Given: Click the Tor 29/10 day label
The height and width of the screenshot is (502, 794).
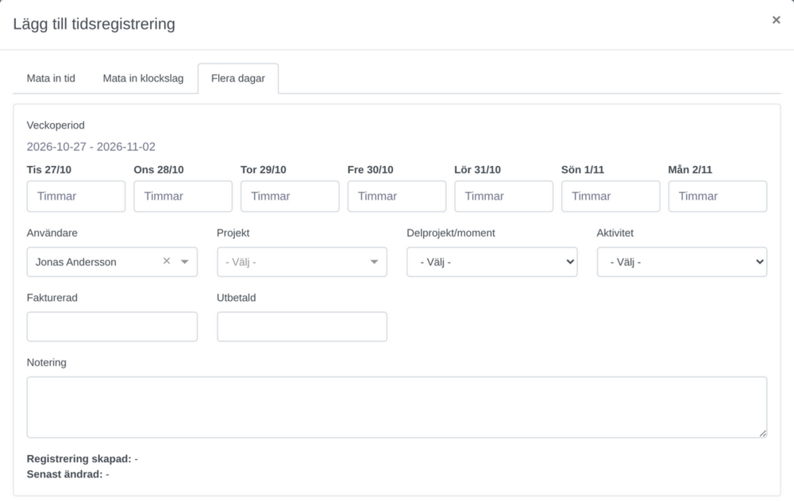Looking at the screenshot, I should 264,170.
